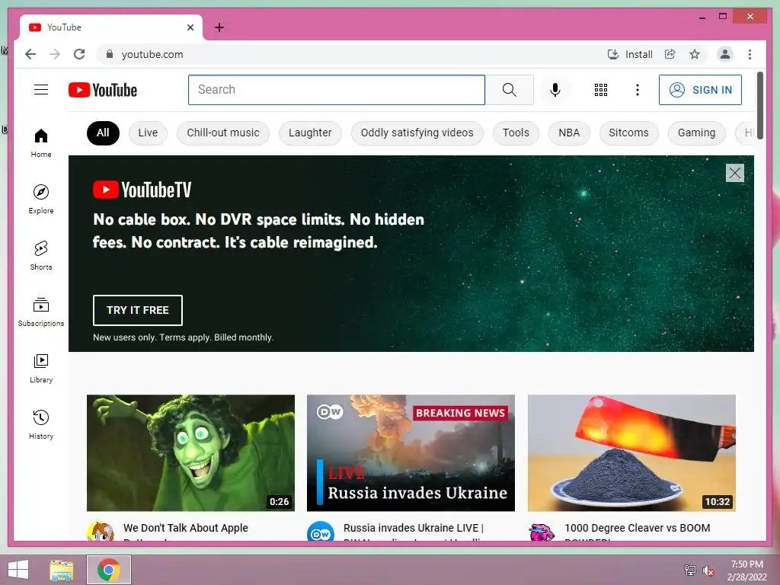
Task: Open Chrome three-dot menu
Action: (x=750, y=54)
